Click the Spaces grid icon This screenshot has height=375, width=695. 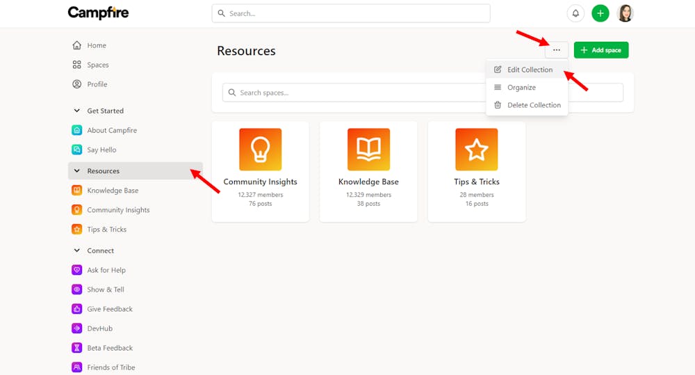76,65
